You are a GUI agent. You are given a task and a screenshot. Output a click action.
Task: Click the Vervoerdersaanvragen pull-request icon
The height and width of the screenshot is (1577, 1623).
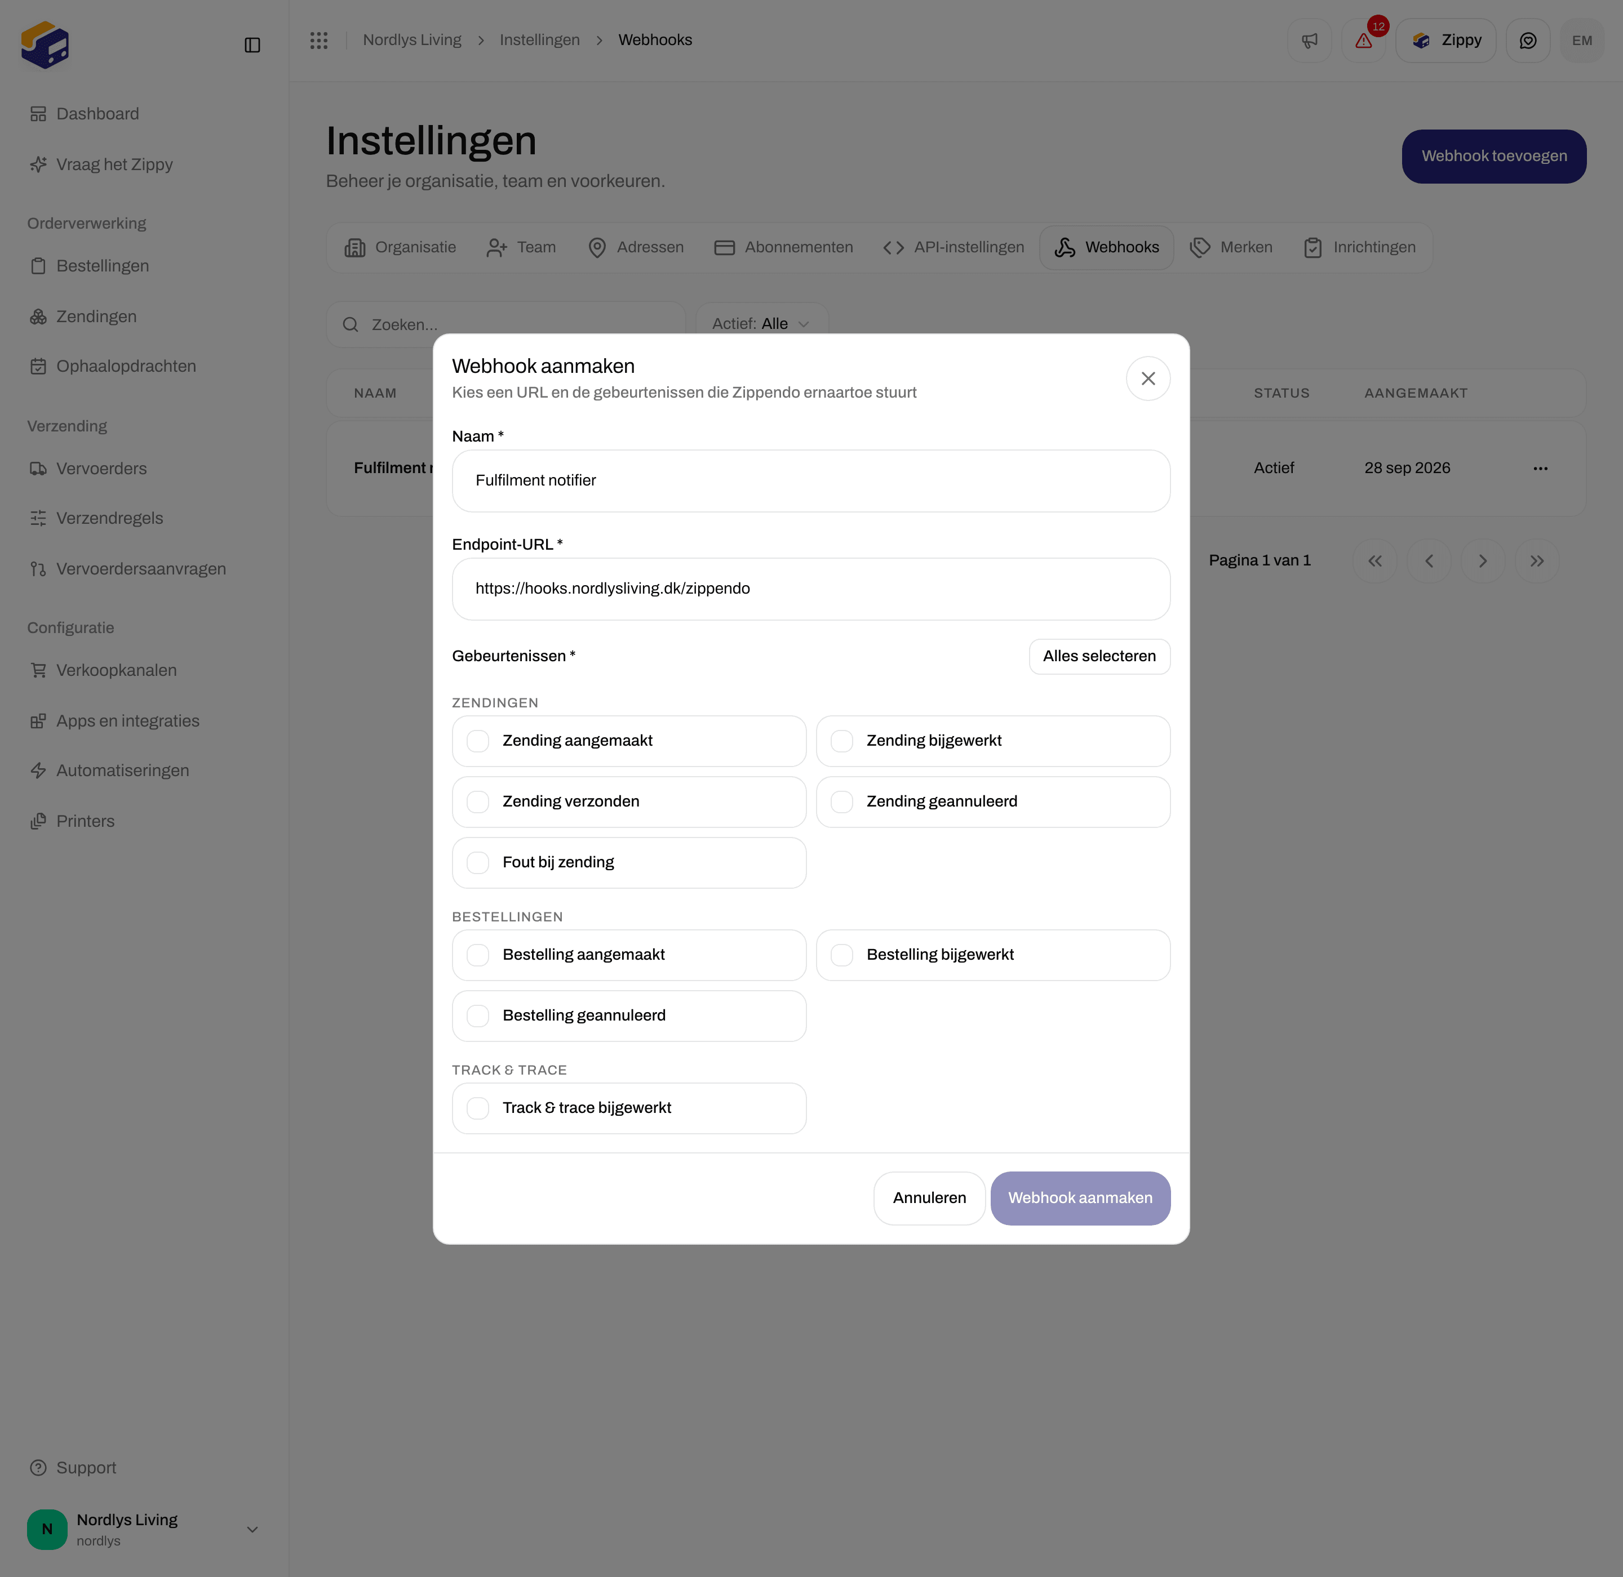point(38,570)
